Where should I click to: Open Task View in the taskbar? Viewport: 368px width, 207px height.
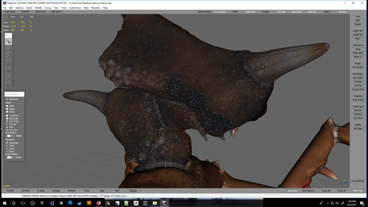(23, 203)
